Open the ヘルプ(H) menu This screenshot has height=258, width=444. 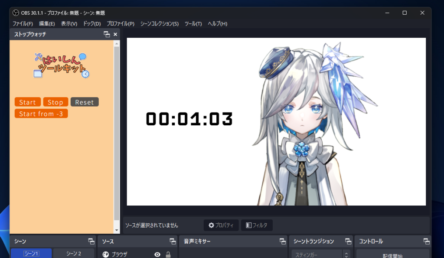[x=218, y=24]
